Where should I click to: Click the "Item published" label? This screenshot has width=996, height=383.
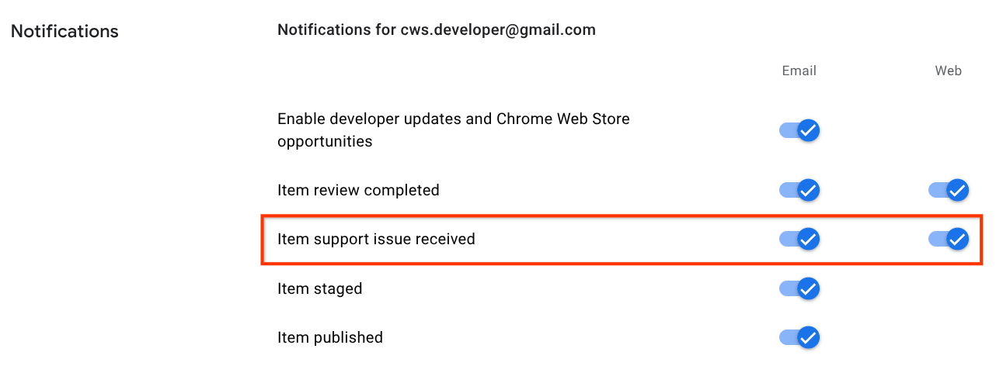[330, 337]
